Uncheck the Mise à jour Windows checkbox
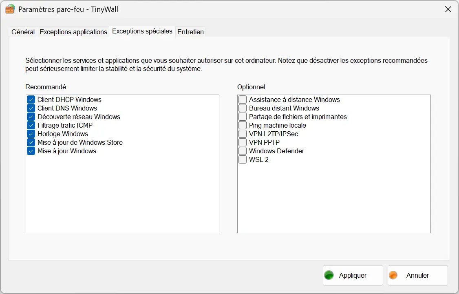This screenshot has width=459, height=294. point(31,151)
